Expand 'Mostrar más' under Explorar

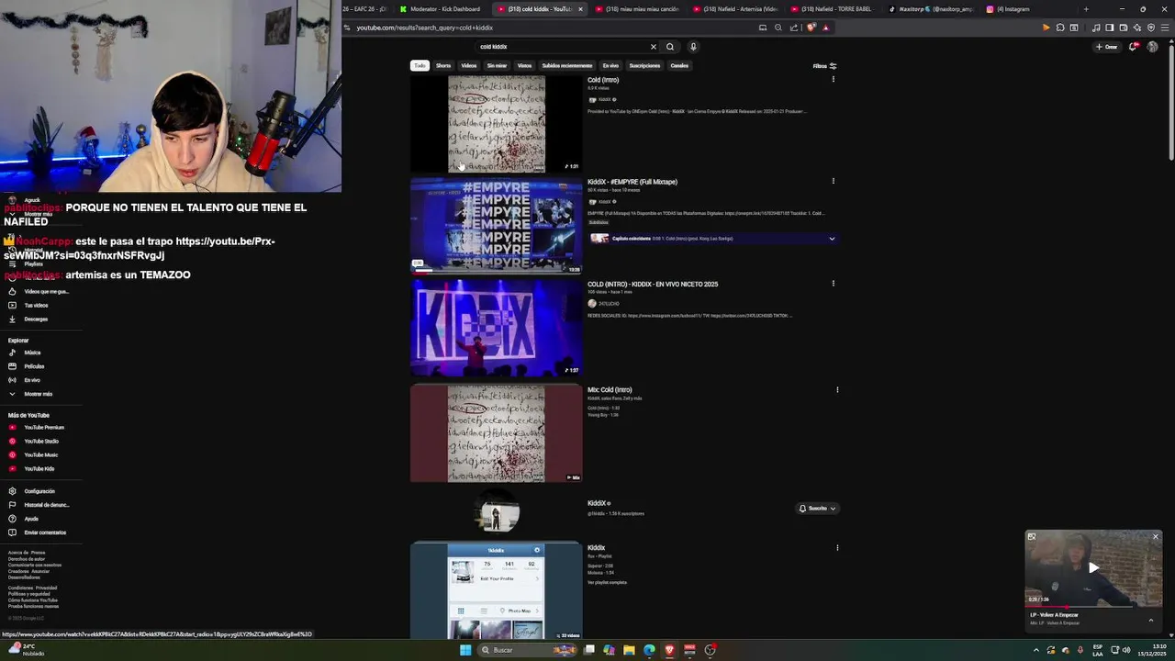[x=38, y=394]
